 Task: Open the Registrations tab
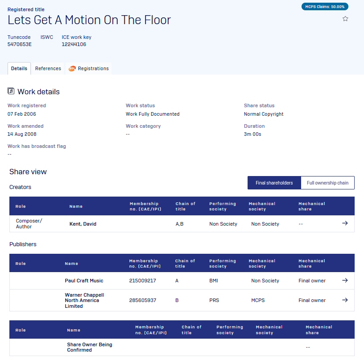[93, 69]
